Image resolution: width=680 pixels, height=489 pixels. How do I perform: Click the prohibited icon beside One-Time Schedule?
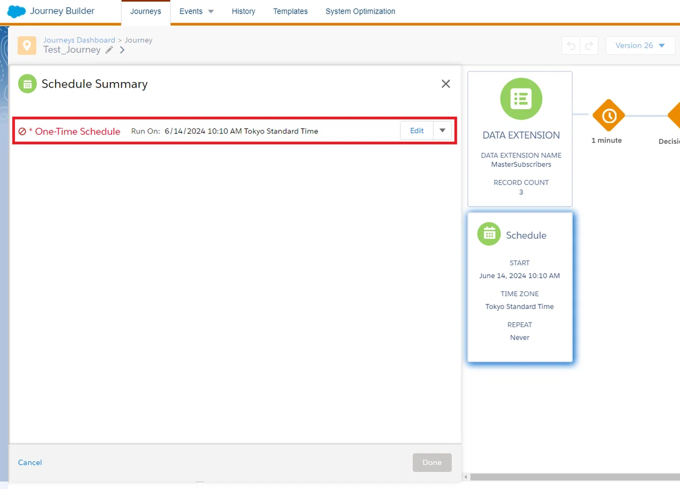click(22, 131)
